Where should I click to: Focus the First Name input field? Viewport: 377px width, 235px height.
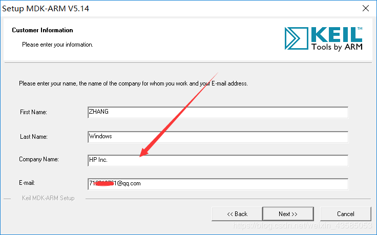tap(218, 112)
